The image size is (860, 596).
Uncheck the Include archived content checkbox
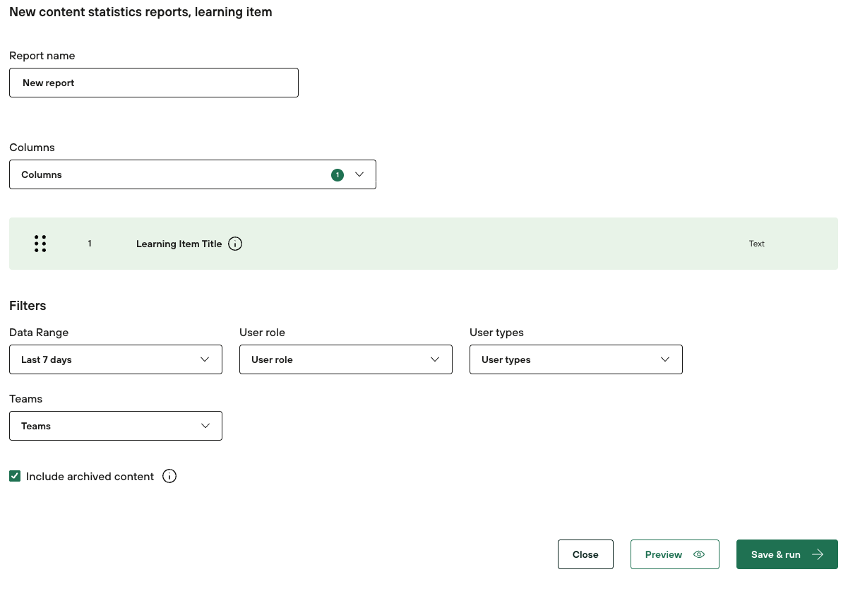pyautogui.click(x=15, y=476)
